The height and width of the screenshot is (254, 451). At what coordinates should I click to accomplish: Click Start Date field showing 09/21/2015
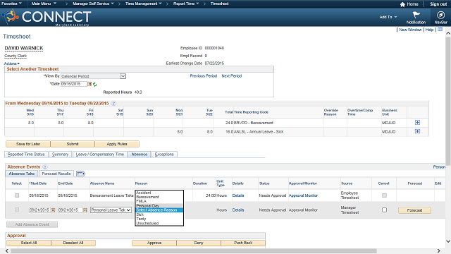[x=39, y=210]
